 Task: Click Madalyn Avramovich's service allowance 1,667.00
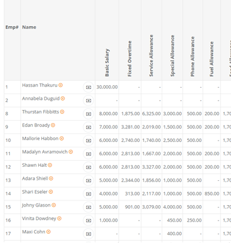point(151,153)
